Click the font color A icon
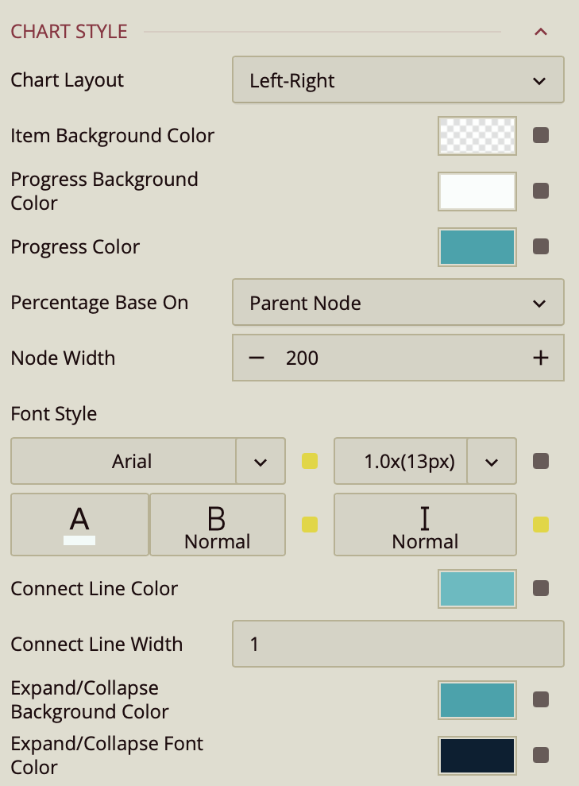This screenshot has height=786, width=579. coord(79,525)
